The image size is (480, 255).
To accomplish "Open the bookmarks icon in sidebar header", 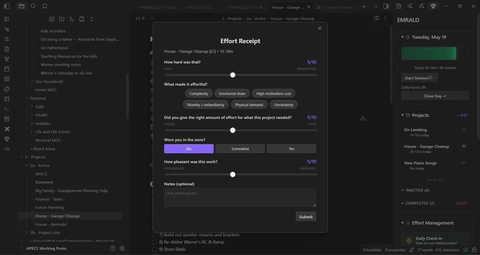I will tap(45, 6).
